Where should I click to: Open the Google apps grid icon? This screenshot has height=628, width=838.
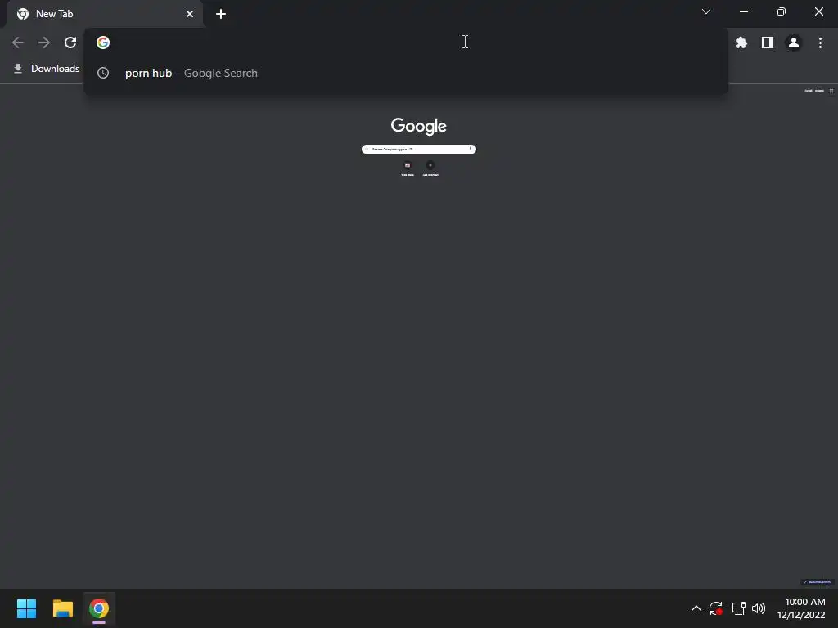pos(831,91)
